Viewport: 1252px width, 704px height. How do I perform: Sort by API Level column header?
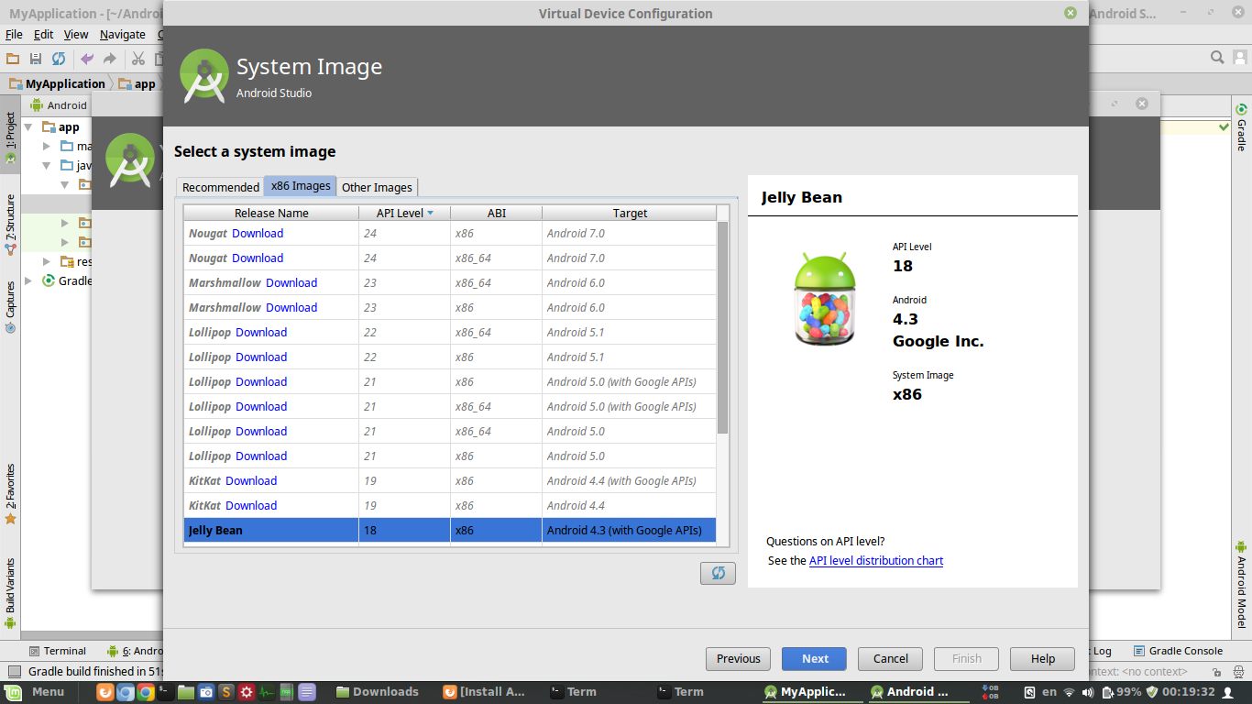(x=404, y=213)
